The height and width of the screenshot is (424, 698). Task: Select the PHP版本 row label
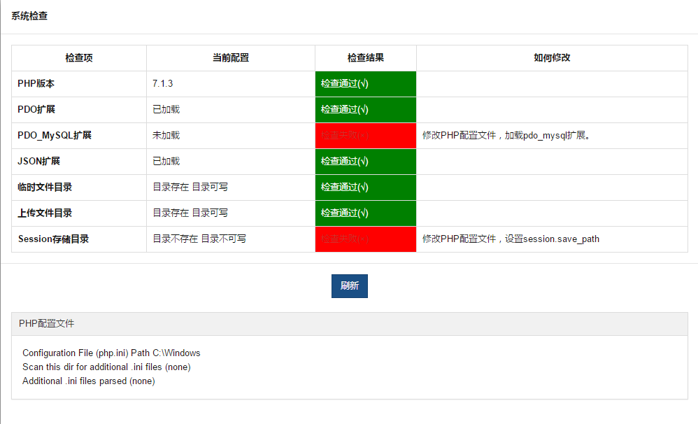point(36,84)
